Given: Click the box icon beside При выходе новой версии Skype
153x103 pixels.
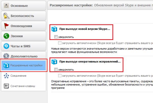Looking at the screenshot, I should pyautogui.click(x=54, y=29).
